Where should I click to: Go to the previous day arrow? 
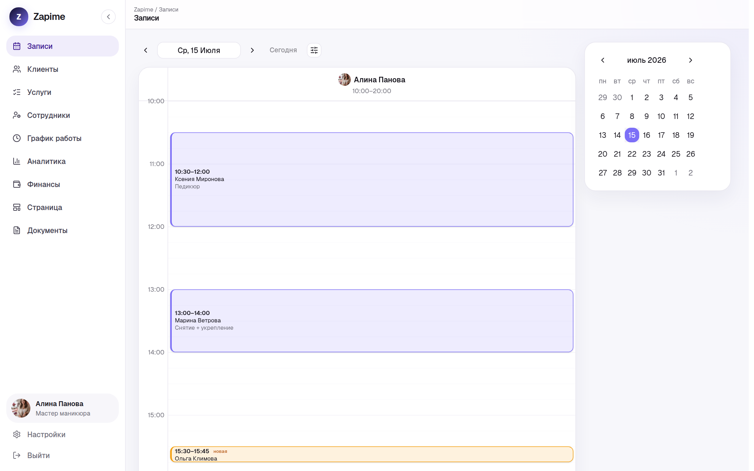point(146,50)
